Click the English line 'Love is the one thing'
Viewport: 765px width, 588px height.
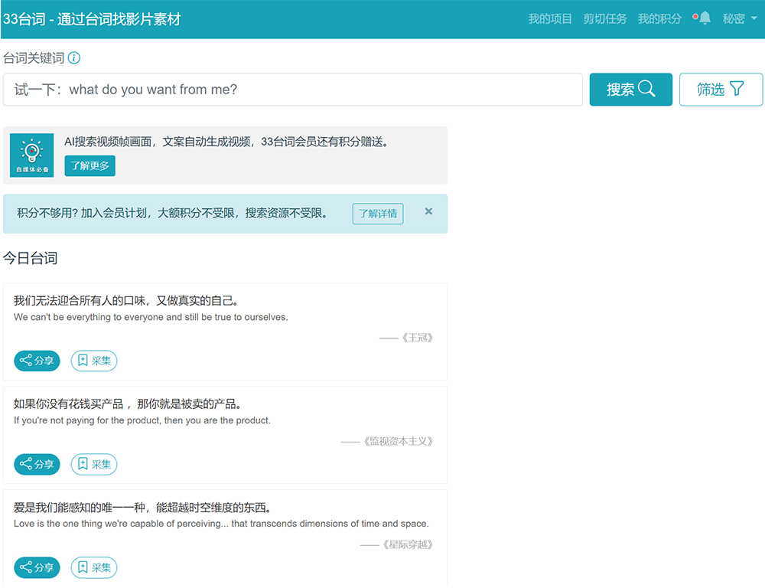coord(221,524)
